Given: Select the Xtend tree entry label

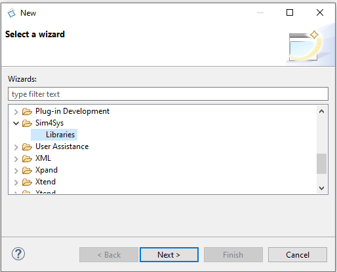Looking at the screenshot, I should [45, 182].
